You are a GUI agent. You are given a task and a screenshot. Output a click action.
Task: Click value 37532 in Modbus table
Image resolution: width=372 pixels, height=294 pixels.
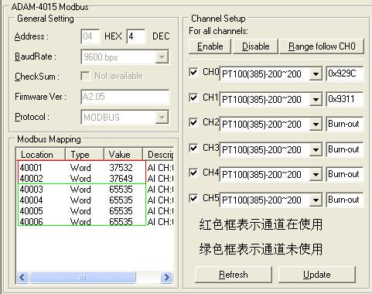[121, 168]
